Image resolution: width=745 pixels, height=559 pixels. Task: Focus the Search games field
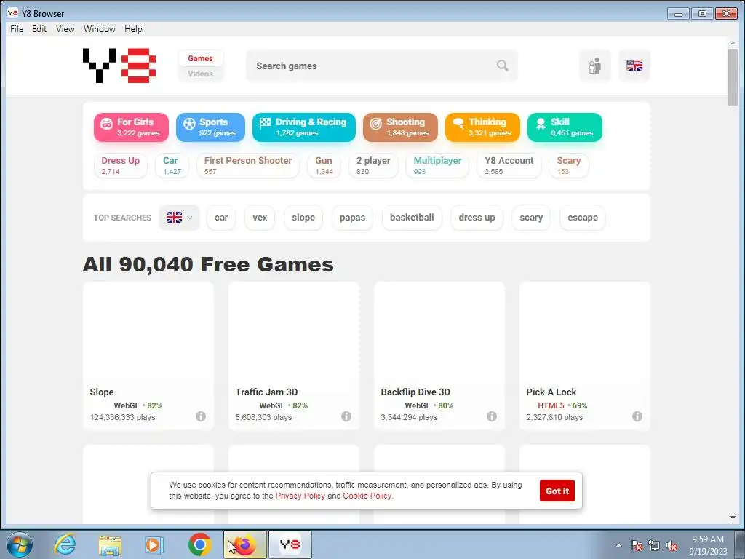point(381,66)
